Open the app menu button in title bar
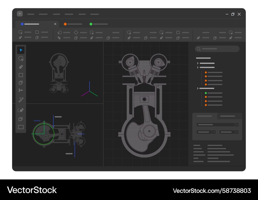The height and width of the screenshot is (200, 258). tap(20, 14)
